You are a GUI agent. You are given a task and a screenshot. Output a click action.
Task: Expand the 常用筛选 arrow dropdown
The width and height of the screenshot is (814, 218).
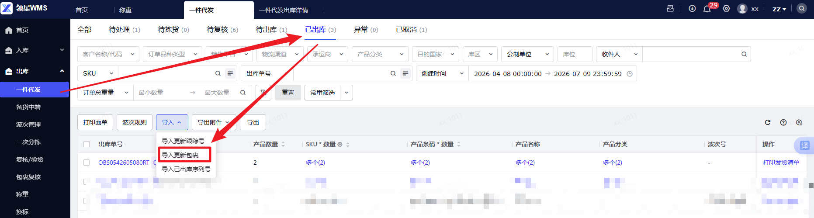[x=346, y=93]
